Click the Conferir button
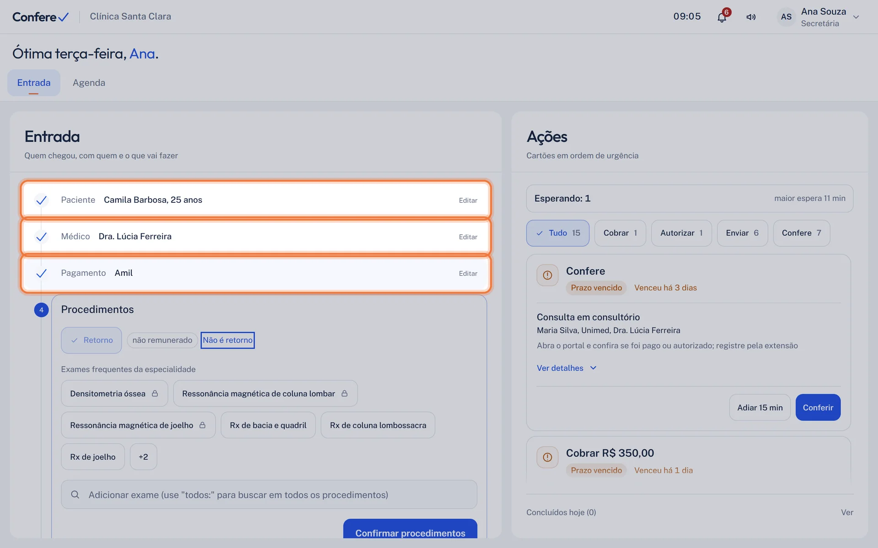878x548 pixels. (818, 407)
